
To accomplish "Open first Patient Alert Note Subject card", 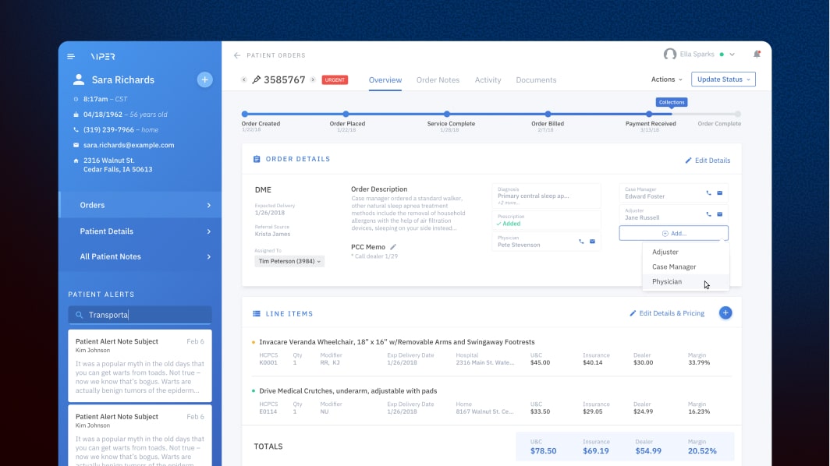I will (140, 365).
